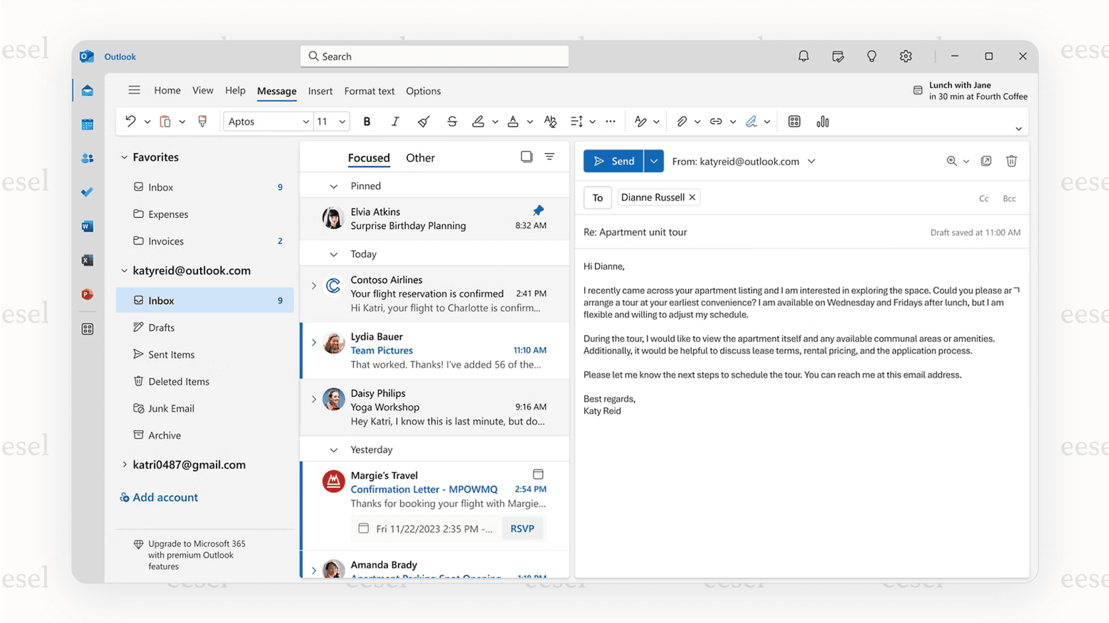Collapse the Yesterday message group

[x=333, y=449]
